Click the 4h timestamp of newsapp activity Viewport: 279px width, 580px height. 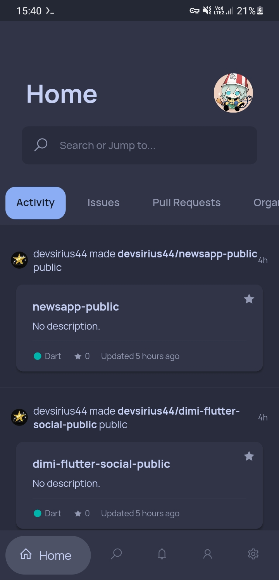point(263,260)
